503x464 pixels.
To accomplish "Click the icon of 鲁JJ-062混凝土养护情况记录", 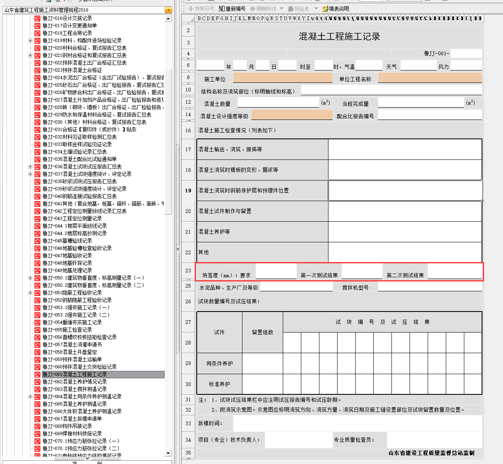I will 37,382.
